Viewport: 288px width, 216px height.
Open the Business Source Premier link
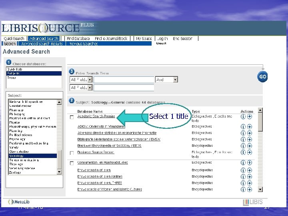click(x=96, y=152)
